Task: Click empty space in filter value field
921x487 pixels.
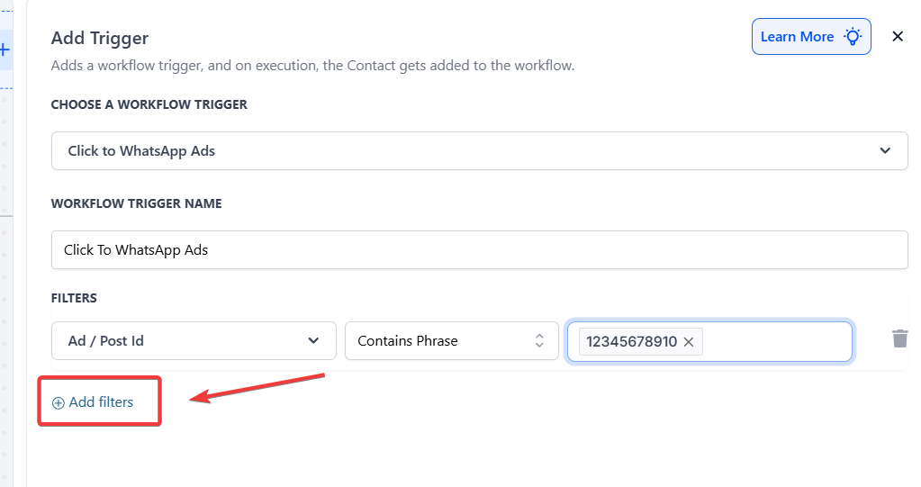Action: click(x=774, y=341)
